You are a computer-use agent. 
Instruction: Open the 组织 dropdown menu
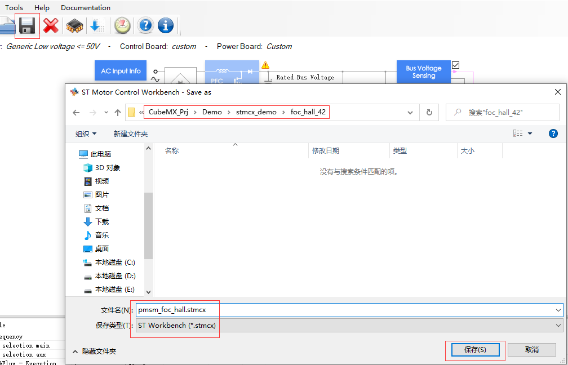[x=86, y=134]
